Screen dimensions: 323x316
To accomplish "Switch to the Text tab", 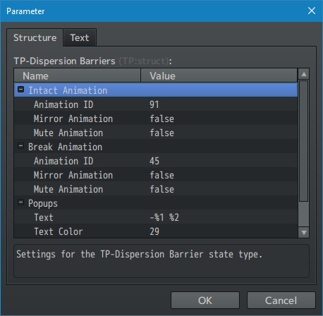I will (80, 37).
